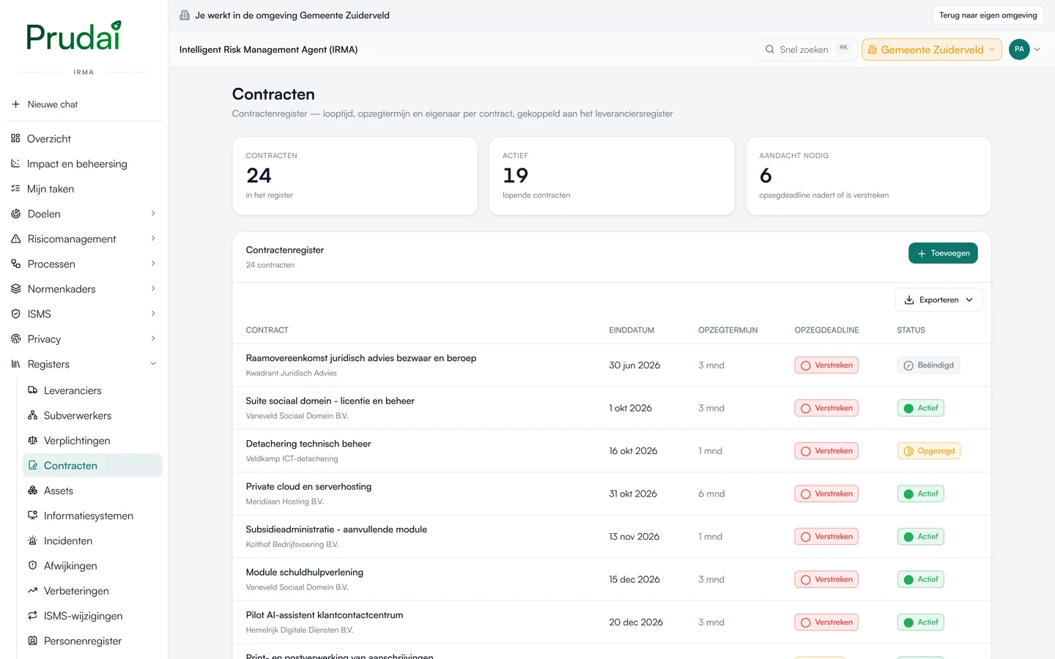Screen dimensions: 1055x659
Task: Click the Normenkaders layers icon
Action: pyautogui.click(x=15, y=288)
